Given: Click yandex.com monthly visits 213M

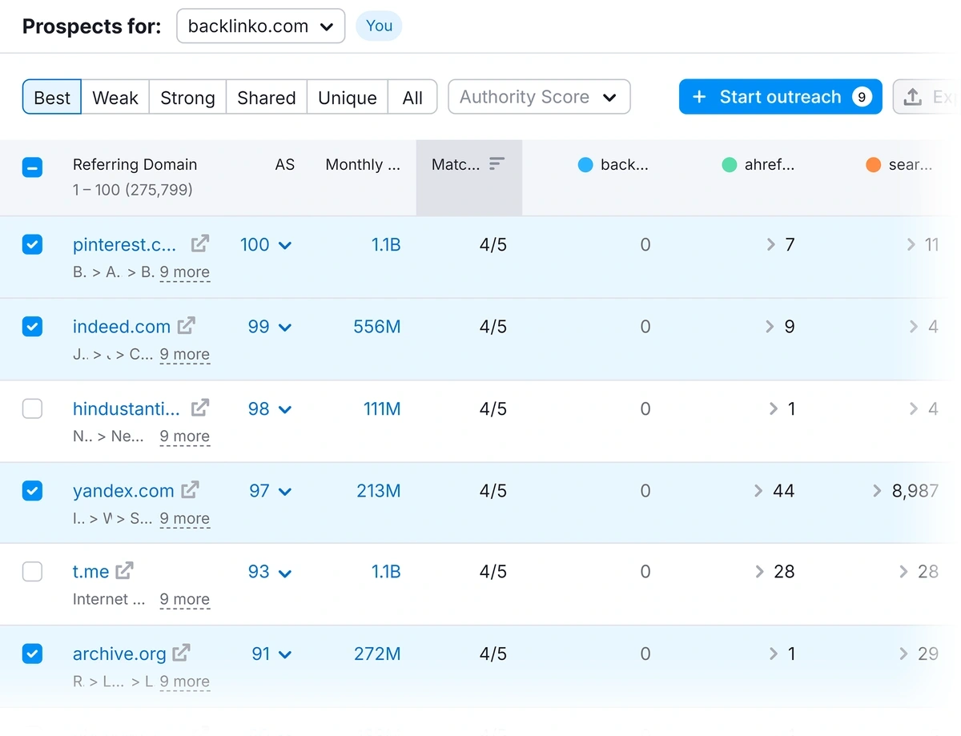Looking at the screenshot, I should 379,491.
